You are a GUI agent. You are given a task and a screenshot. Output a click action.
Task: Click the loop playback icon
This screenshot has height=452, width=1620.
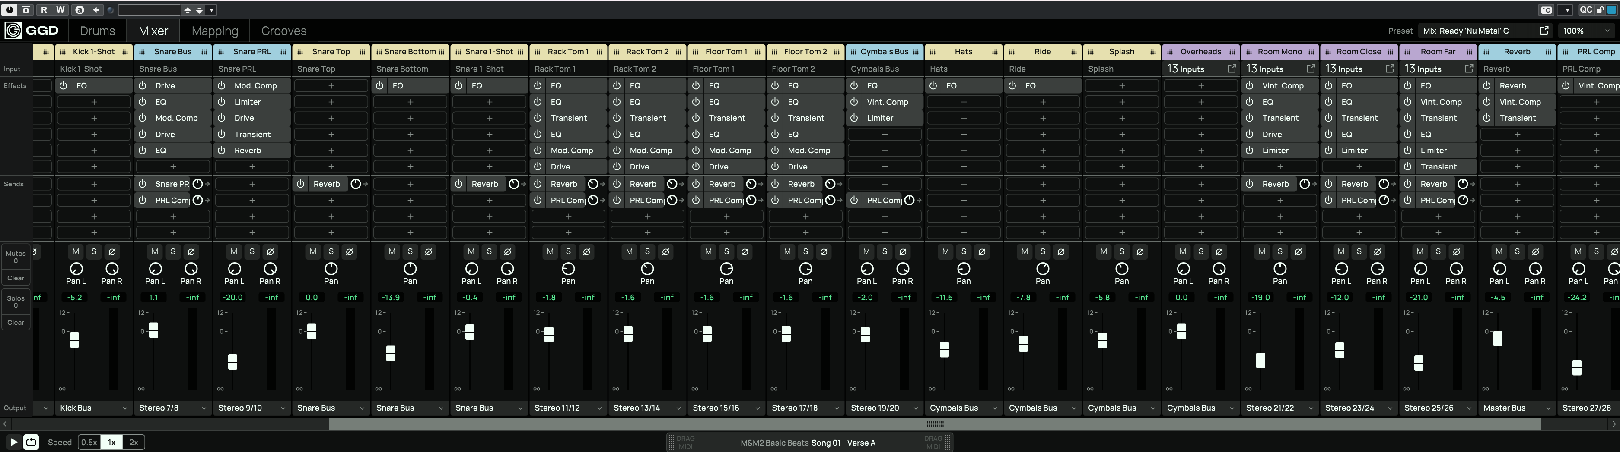[x=31, y=442]
